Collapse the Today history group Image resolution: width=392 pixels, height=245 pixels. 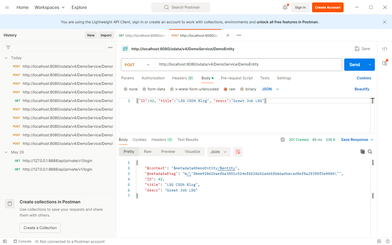pyautogui.click(x=6, y=58)
